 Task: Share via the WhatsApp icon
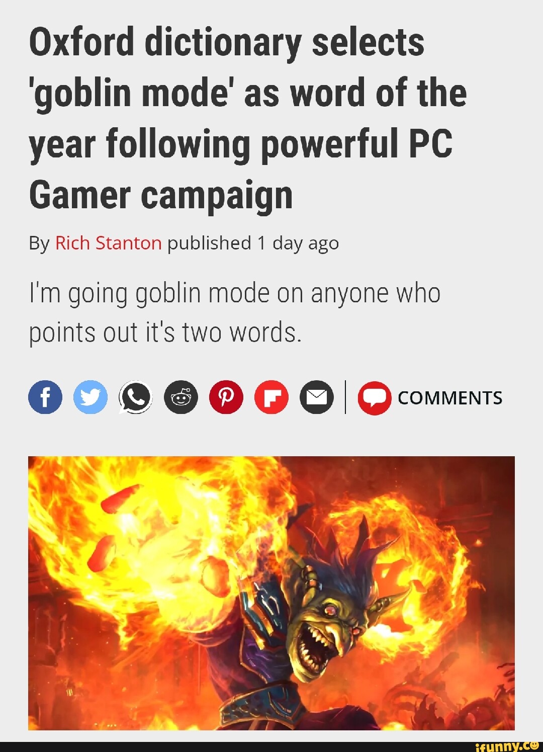[x=135, y=397]
